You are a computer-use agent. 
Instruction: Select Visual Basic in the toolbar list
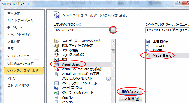tap(167, 55)
